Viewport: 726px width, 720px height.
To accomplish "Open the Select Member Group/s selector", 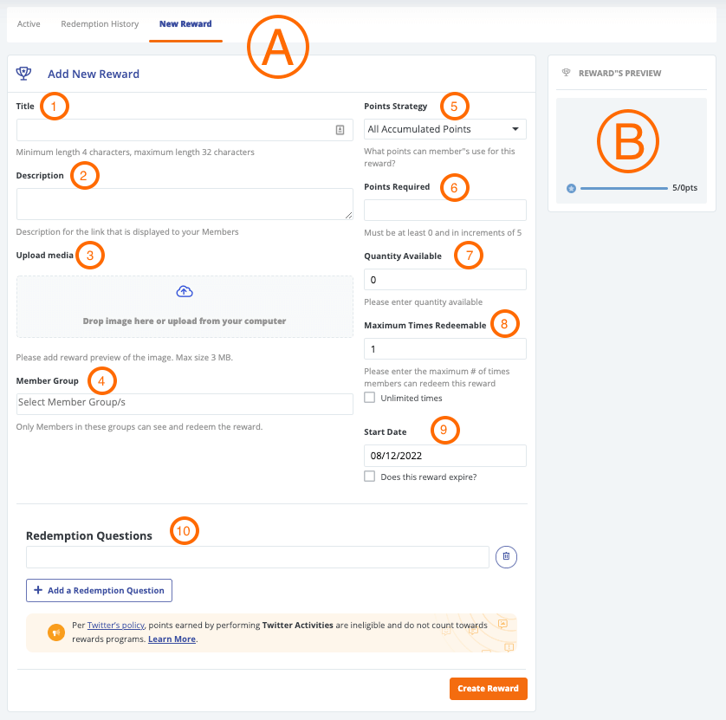I will 185,405.
